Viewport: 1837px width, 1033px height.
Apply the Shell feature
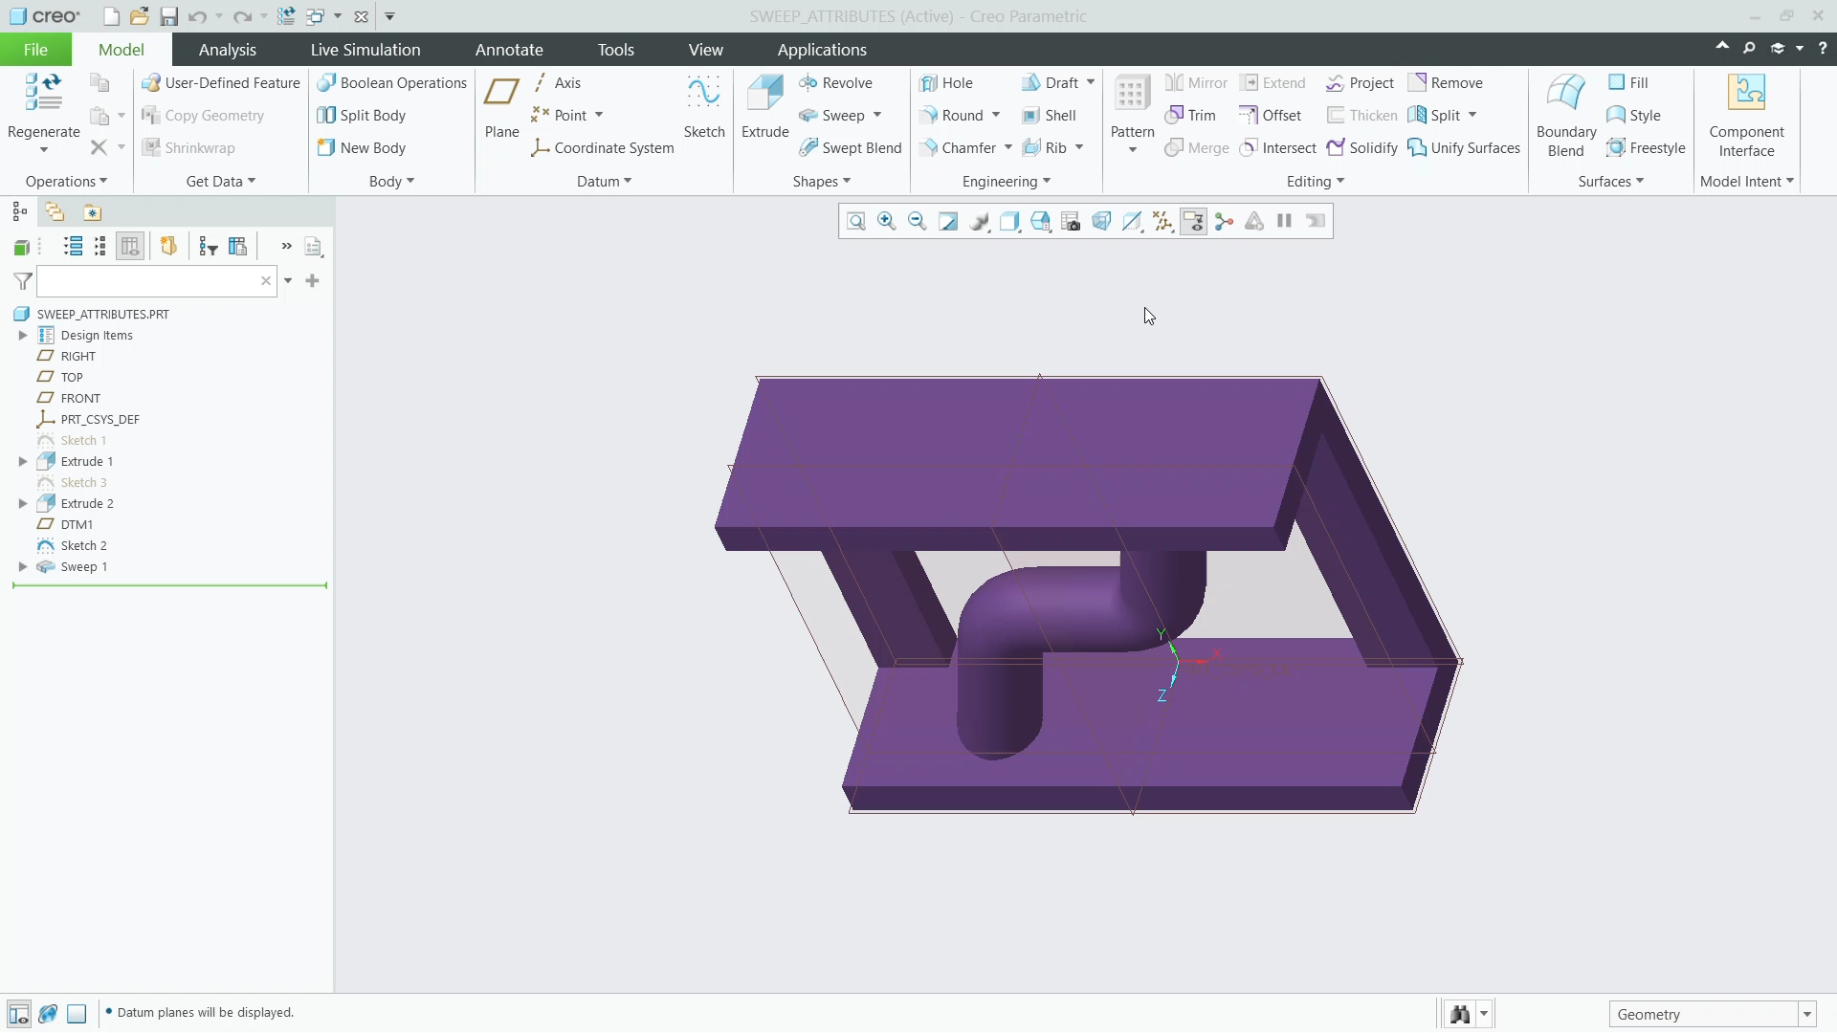pyautogui.click(x=1049, y=116)
